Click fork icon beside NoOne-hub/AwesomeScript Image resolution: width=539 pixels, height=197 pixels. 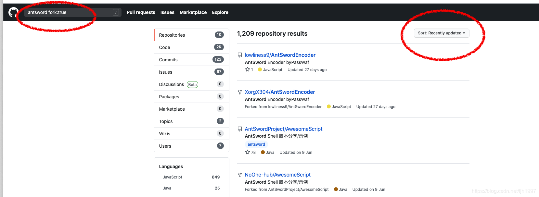(240, 175)
